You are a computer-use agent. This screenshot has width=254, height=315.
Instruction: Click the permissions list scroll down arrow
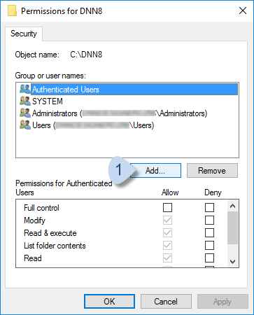(x=232, y=261)
